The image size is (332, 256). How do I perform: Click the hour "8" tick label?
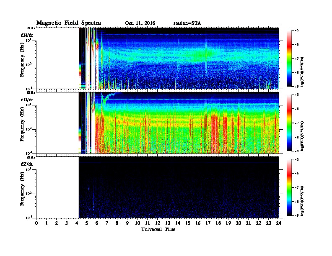point(117,223)
